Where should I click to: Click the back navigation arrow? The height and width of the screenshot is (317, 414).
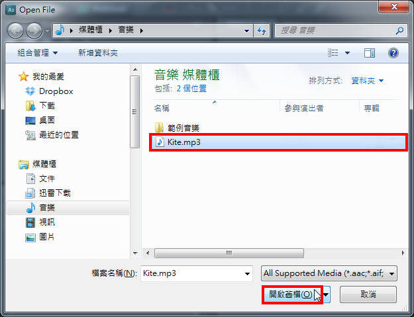pyautogui.click(x=16, y=30)
